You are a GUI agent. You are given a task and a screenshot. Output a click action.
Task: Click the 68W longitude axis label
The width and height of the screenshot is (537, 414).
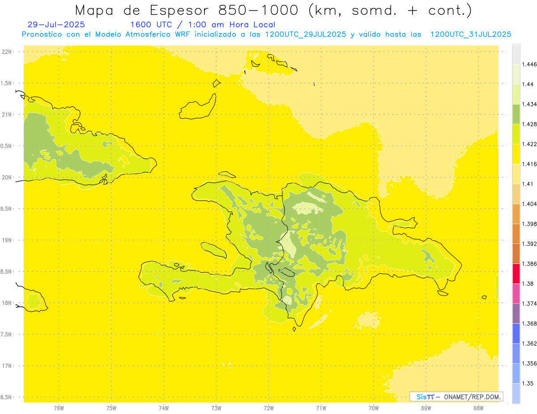[x=478, y=408]
